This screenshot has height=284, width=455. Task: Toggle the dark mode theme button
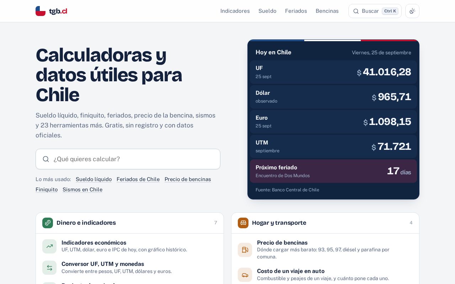tap(412, 11)
